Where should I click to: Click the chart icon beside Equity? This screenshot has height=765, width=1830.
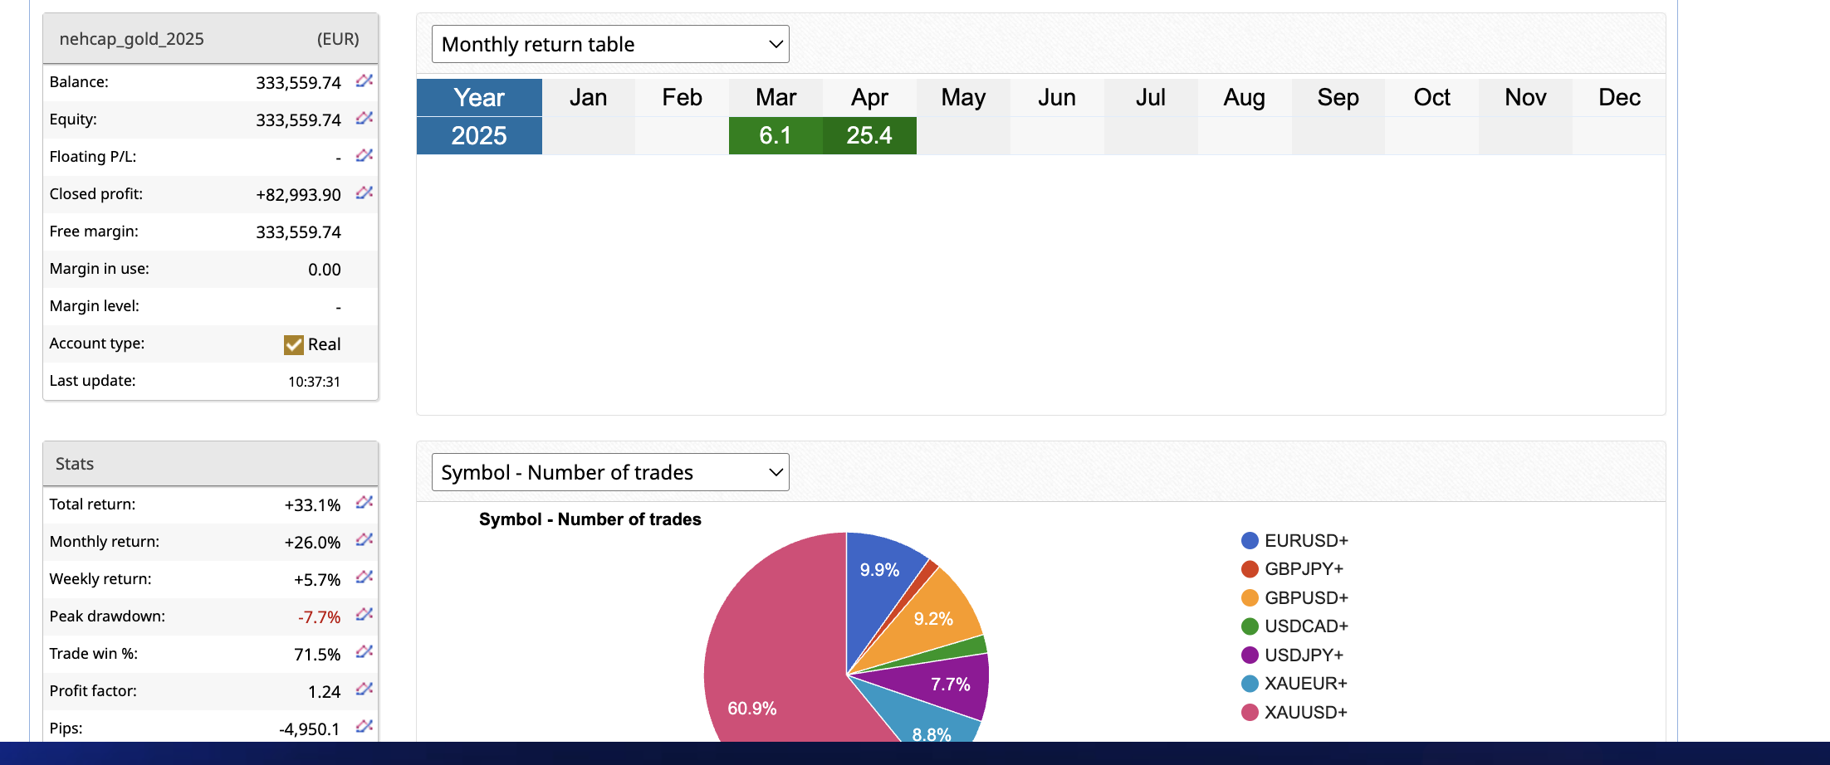(364, 119)
